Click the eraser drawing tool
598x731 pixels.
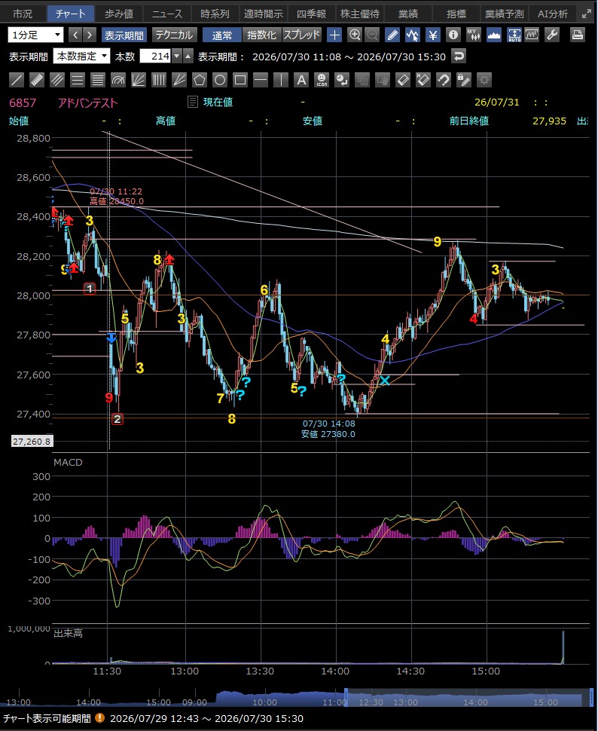(x=403, y=80)
